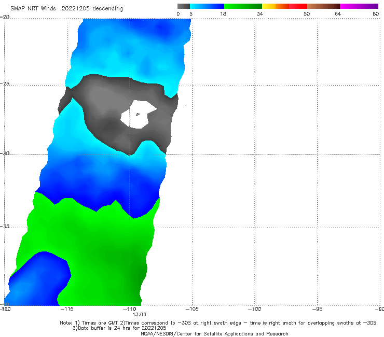Select the brown 50-64 segment of color bar
This screenshot has width=384, height=337.
coord(323,6)
